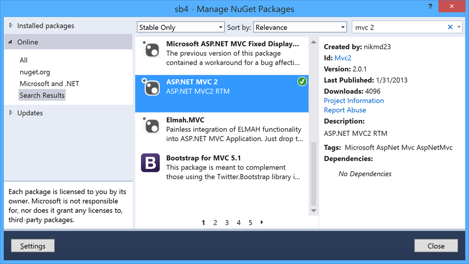Open the Stable Only dropdown
Image resolution: width=469 pixels, height=264 pixels.
pos(180,27)
